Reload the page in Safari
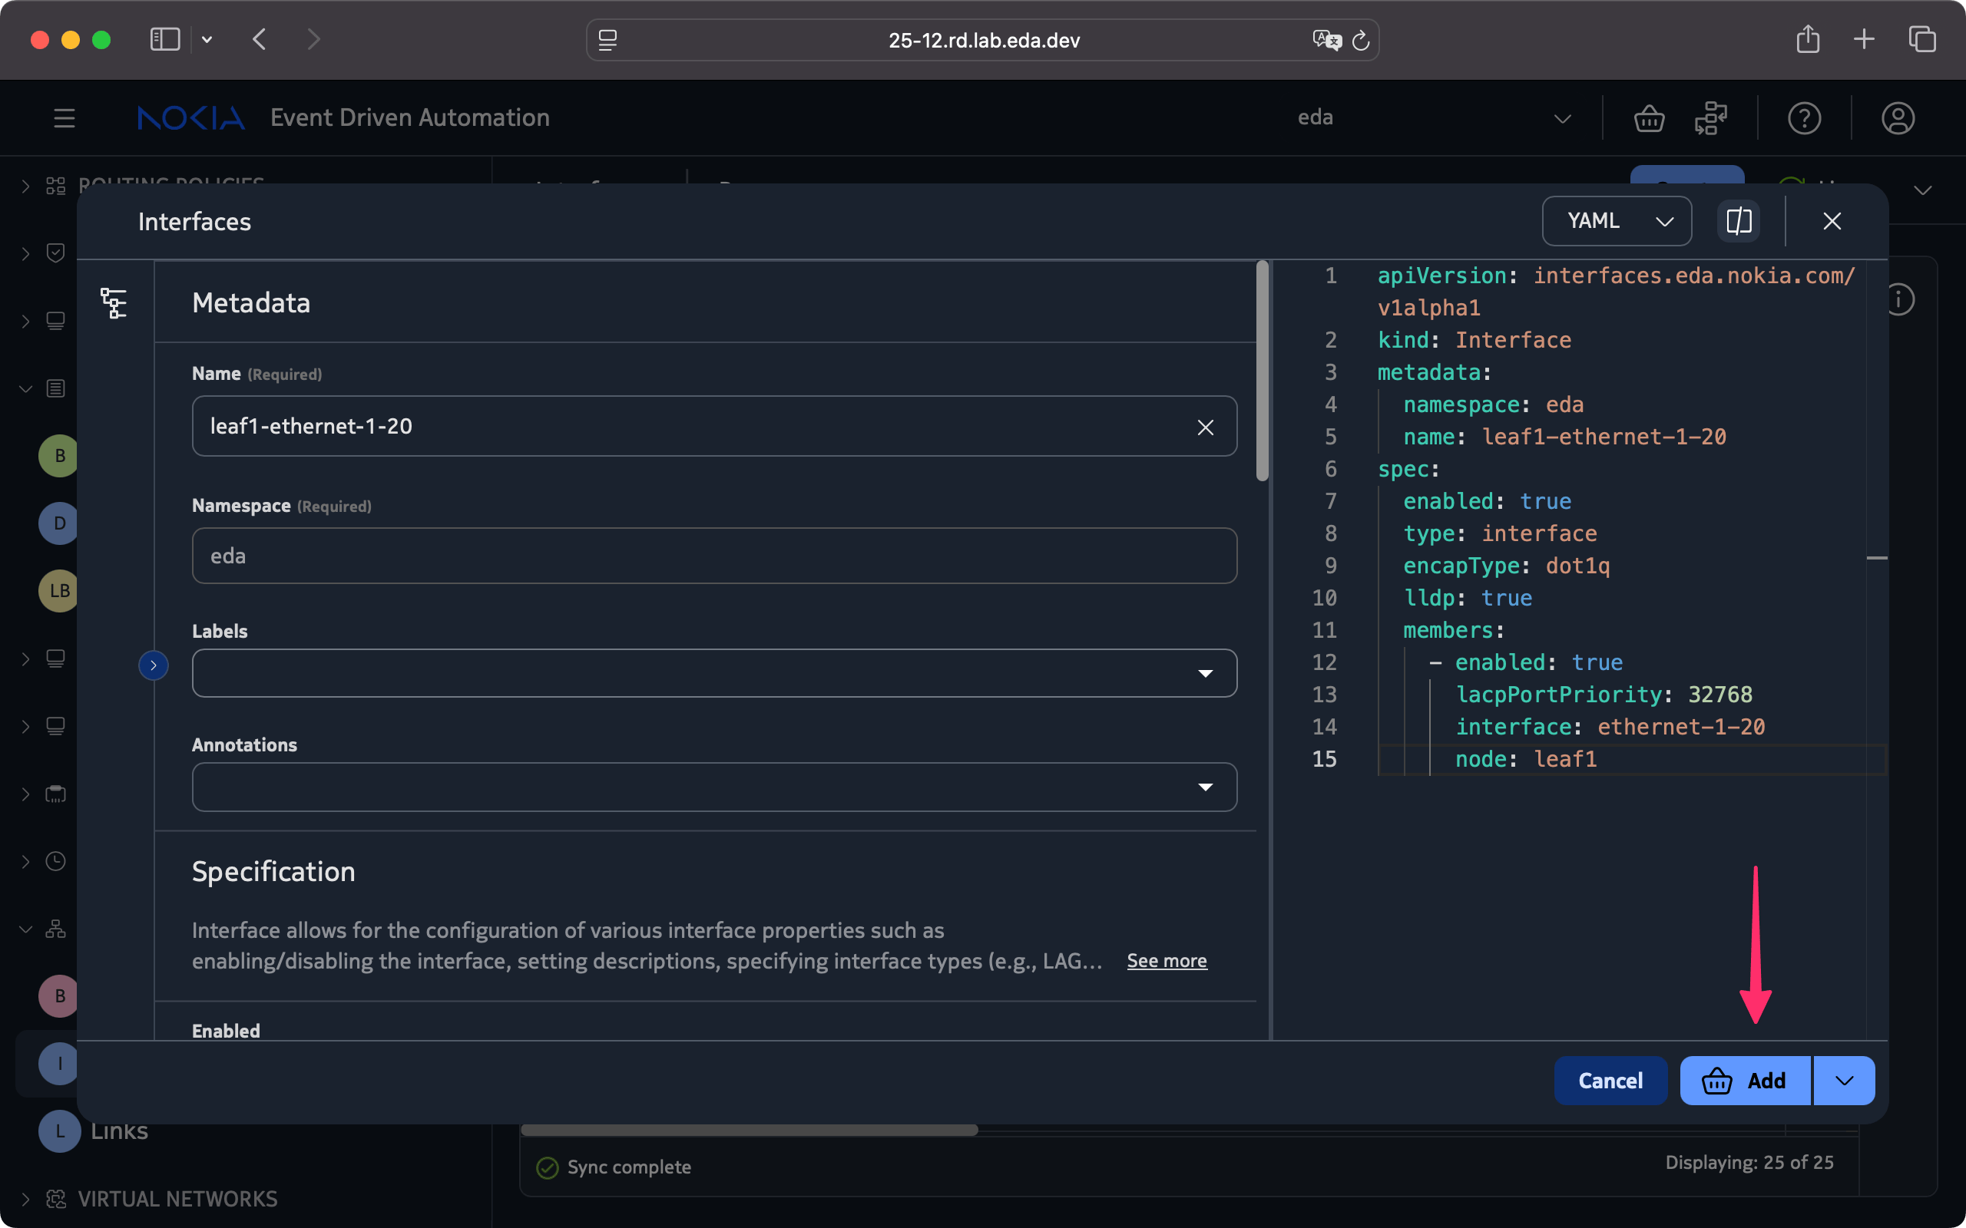 click(x=1361, y=41)
